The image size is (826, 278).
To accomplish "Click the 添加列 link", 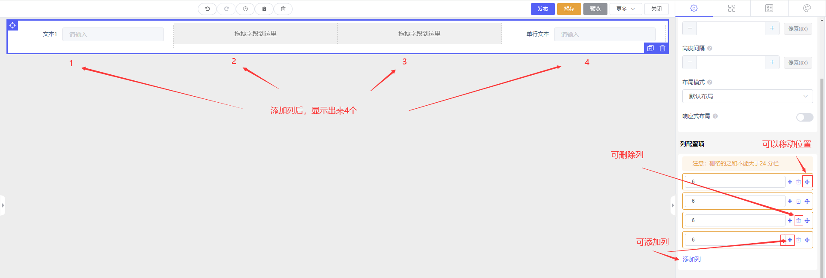I will pos(691,259).
